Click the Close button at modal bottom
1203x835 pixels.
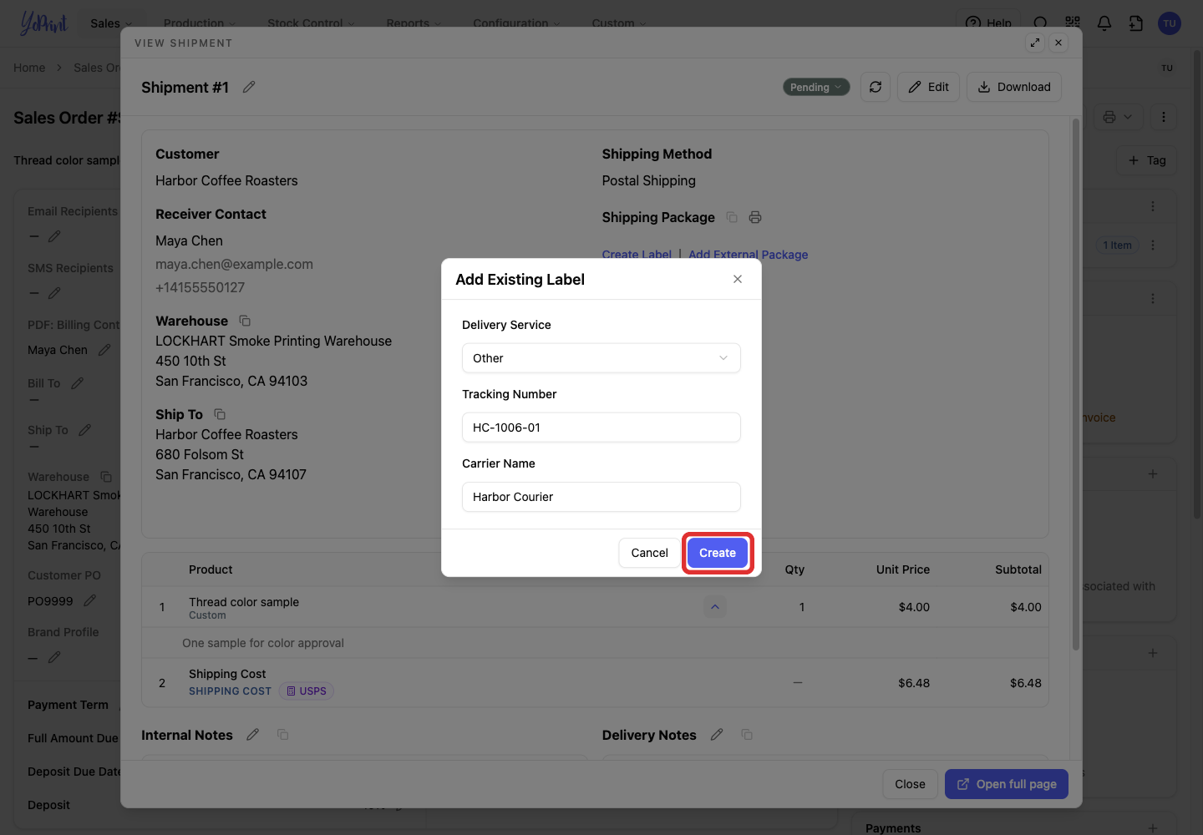point(910,784)
